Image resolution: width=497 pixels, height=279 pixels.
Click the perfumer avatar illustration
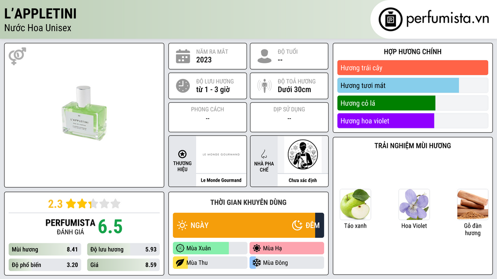(x=303, y=155)
